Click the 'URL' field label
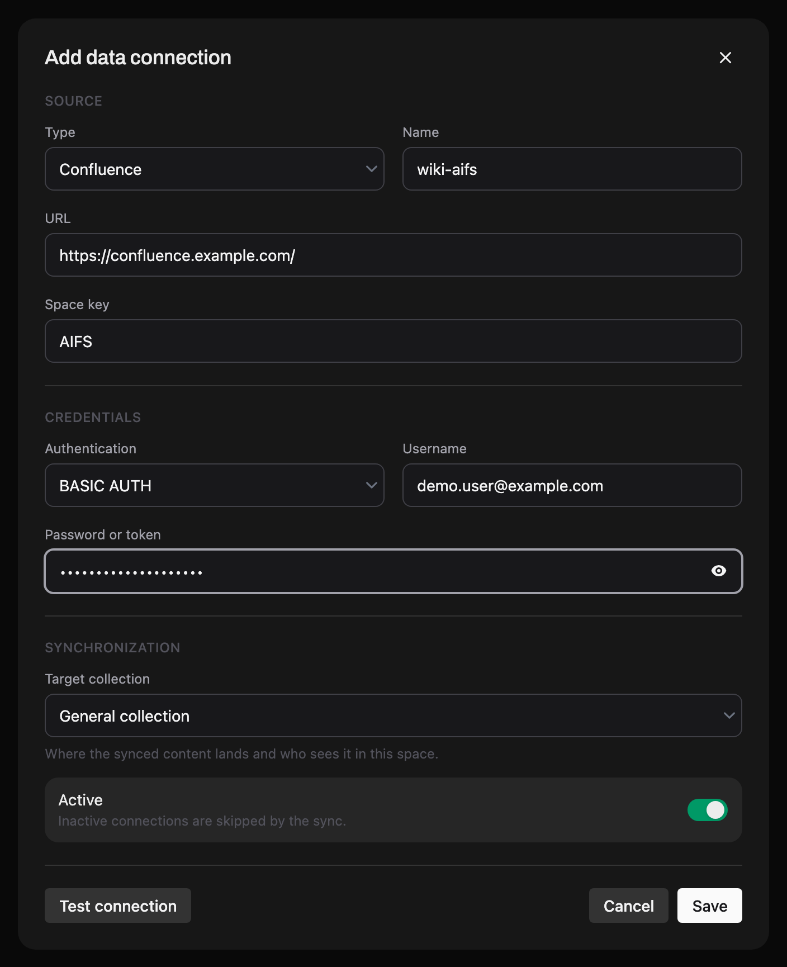Screen dimensions: 787x967 pyautogui.click(x=58, y=219)
